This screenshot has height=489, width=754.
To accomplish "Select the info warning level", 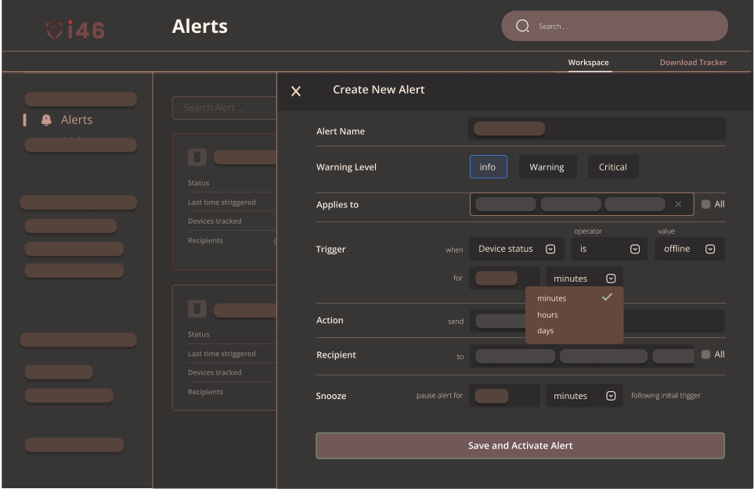I will 488,167.
